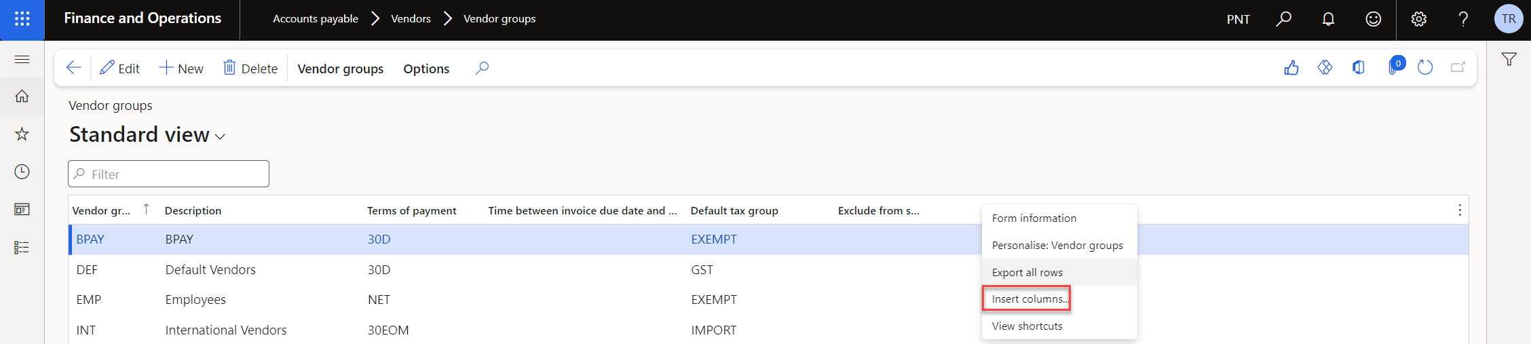This screenshot has height=344, width=1531.
Task: Click the GST default tax group cell
Action: pos(702,269)
